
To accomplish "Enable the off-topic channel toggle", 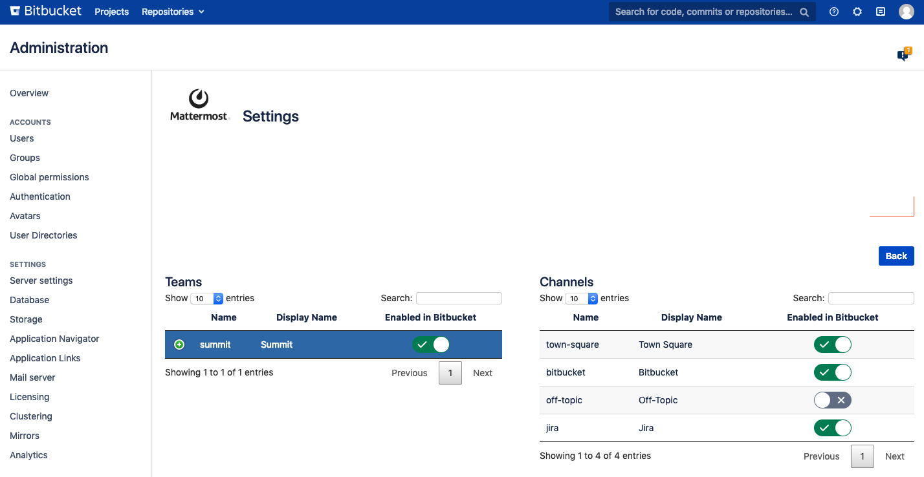I will (832, 400).
